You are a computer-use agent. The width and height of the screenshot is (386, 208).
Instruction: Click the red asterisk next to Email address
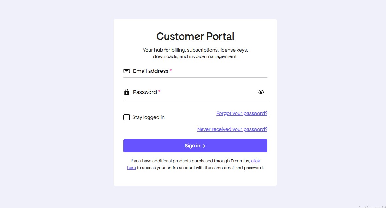point(171,71)
